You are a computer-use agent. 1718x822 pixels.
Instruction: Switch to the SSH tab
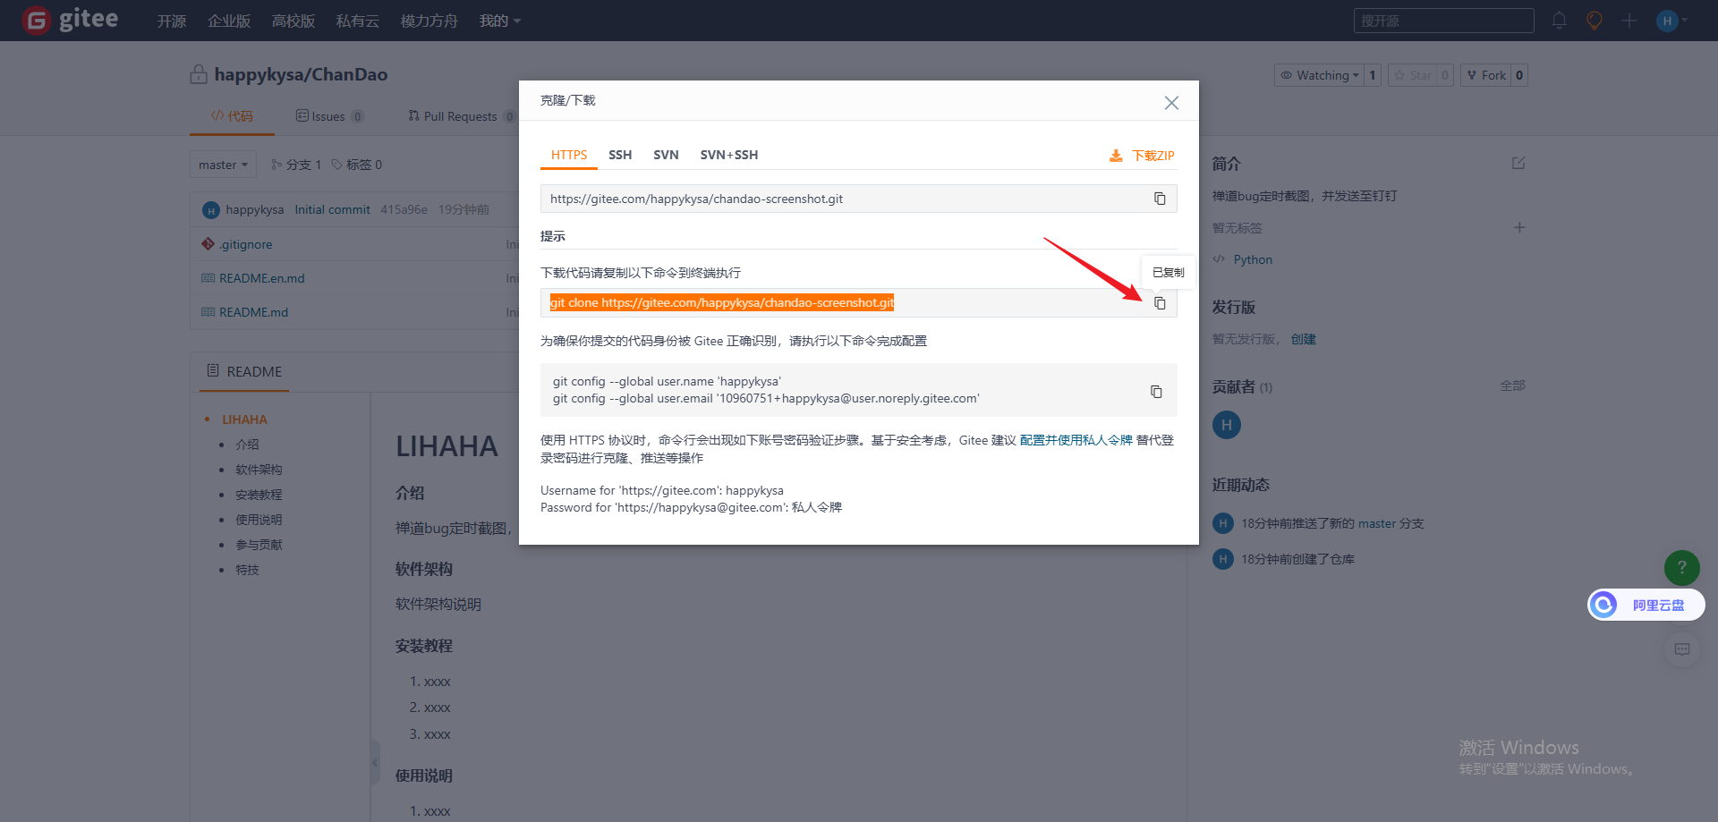(x=620, y=155)
